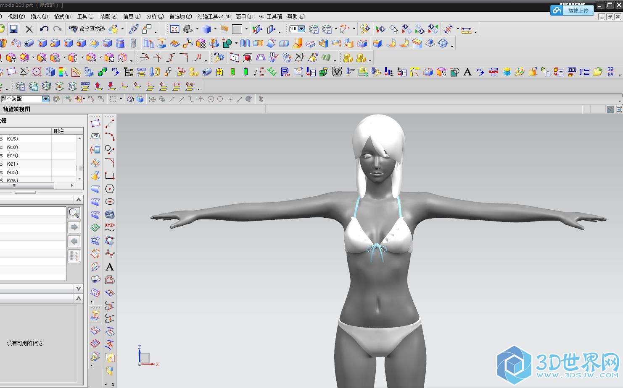The height and width of the screenshot is (388, 623).
Task: Click the tube feature icon in feature toolbar
Action: click(x=29, y=43)
